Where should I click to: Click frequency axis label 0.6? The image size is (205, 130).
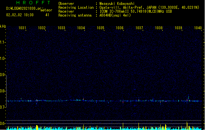coord(3,123)
